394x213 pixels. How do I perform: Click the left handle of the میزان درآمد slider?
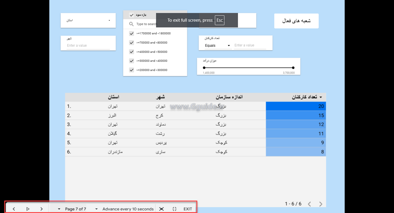click(x=204, y=68)
